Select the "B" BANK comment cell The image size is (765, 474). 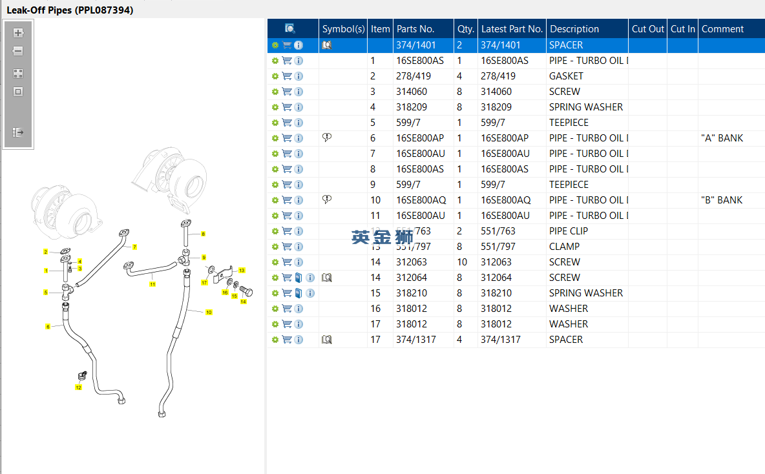(x=731, y=200)
